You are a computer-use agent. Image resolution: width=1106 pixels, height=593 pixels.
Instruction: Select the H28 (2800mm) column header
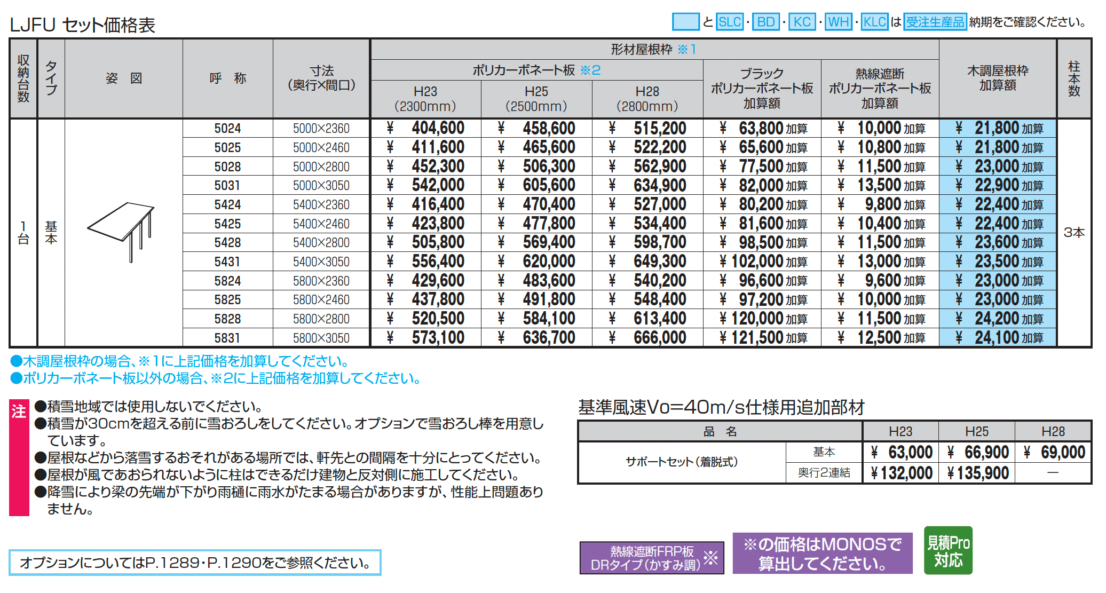[647, 99]
